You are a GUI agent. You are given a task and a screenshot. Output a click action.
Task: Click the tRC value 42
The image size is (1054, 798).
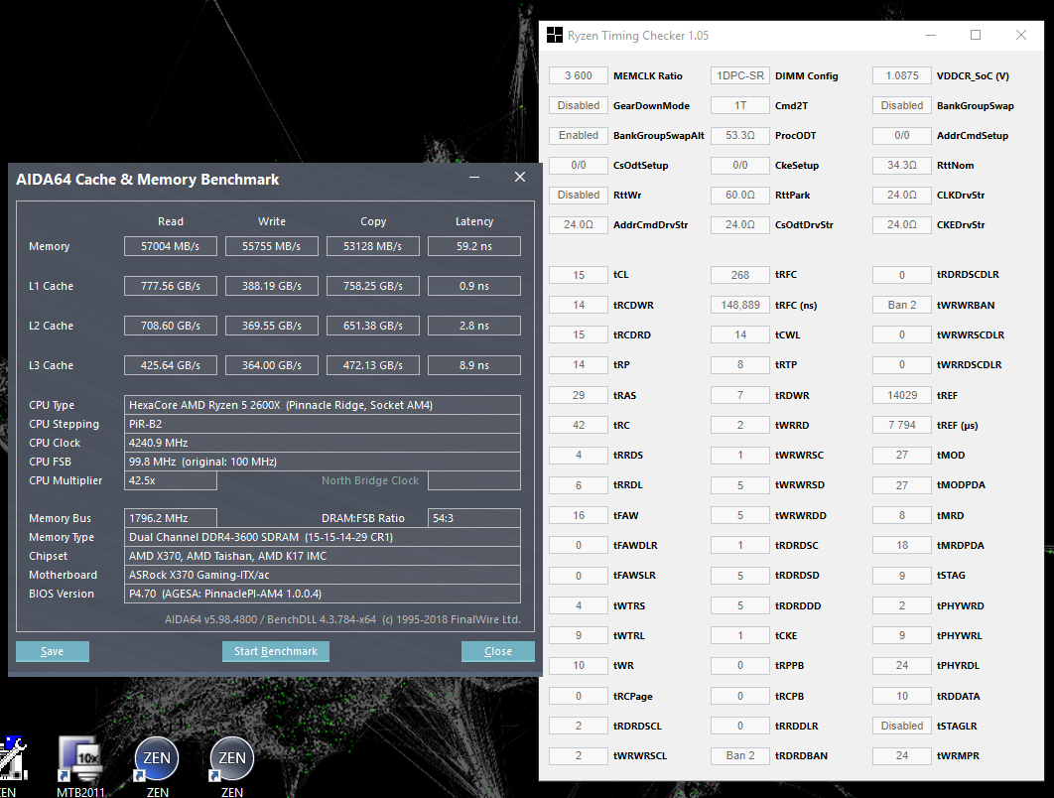tap(578, 425)
